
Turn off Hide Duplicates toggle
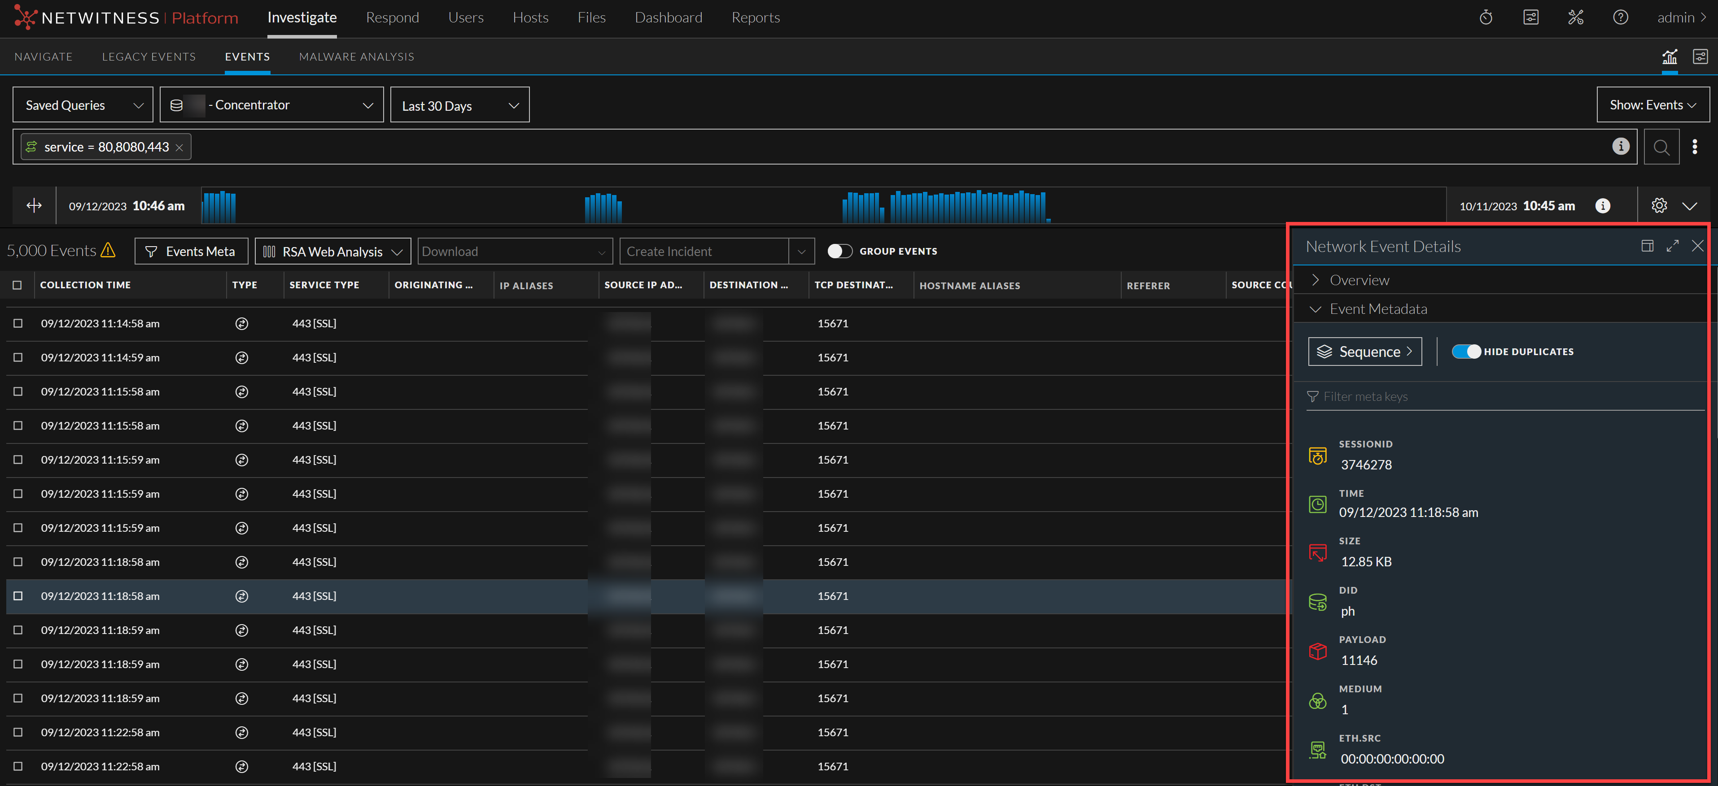(x=1466, y=352)
